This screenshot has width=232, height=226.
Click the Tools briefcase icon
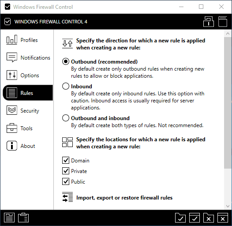coord(12,128)
